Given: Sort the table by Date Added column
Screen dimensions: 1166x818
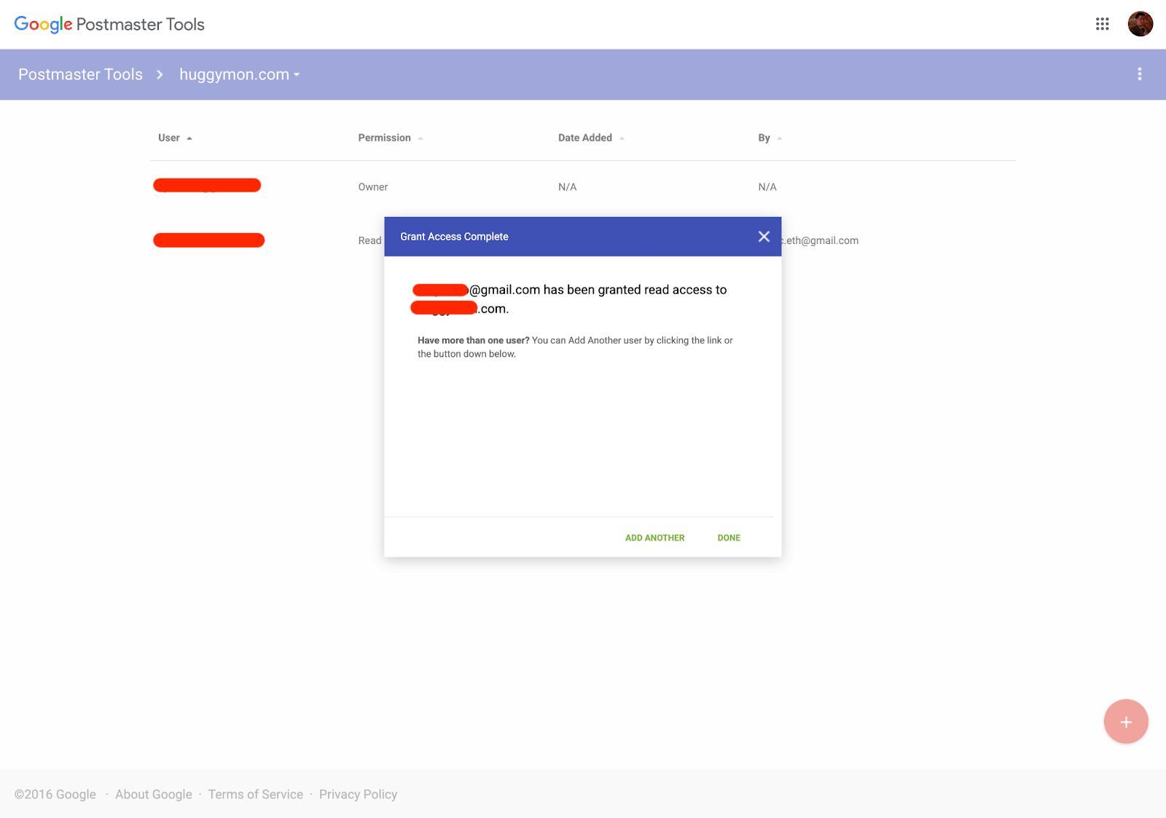Looking at the screenshot, I should tap(591, 138).
